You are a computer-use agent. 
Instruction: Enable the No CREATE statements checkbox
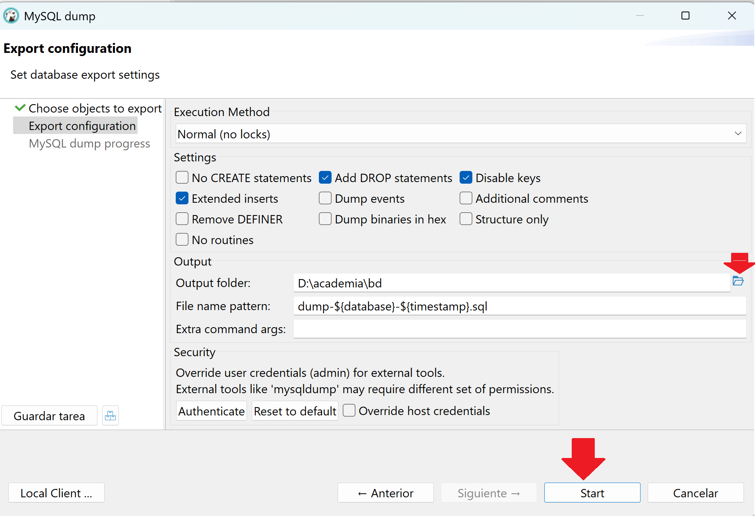point(182,177)
